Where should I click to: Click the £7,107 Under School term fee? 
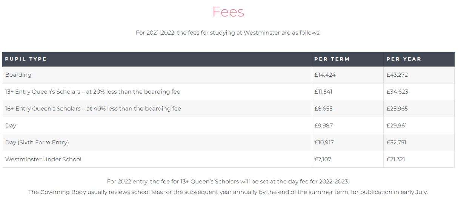(x=323, y=159)
